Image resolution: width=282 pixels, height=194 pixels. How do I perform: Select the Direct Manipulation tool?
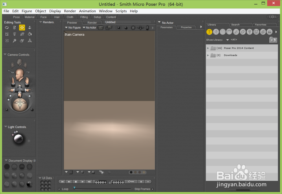click(x=30, y=41)
